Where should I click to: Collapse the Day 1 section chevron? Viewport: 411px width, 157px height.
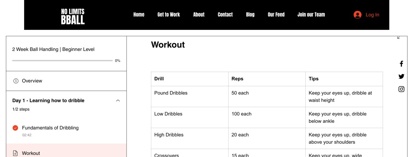(x=118, y=101)
